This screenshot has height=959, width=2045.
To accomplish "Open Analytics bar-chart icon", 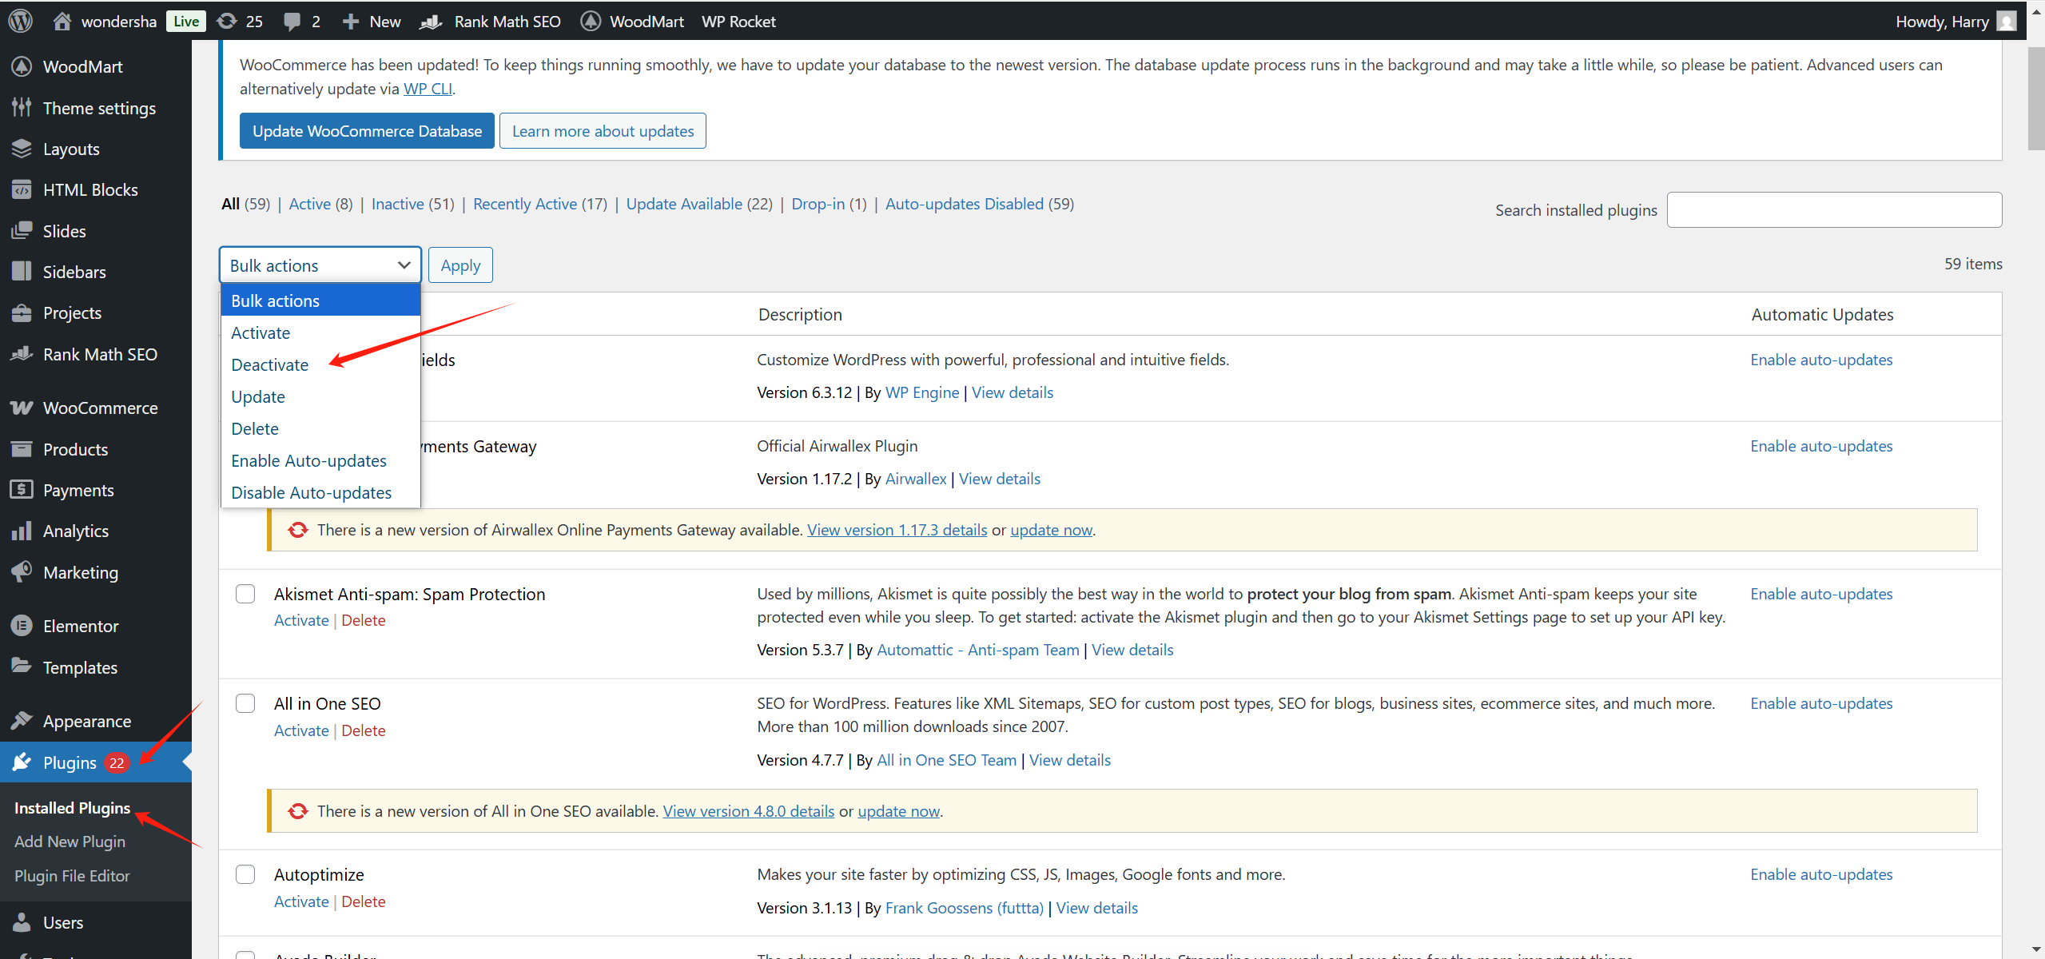I will point(22,531).
